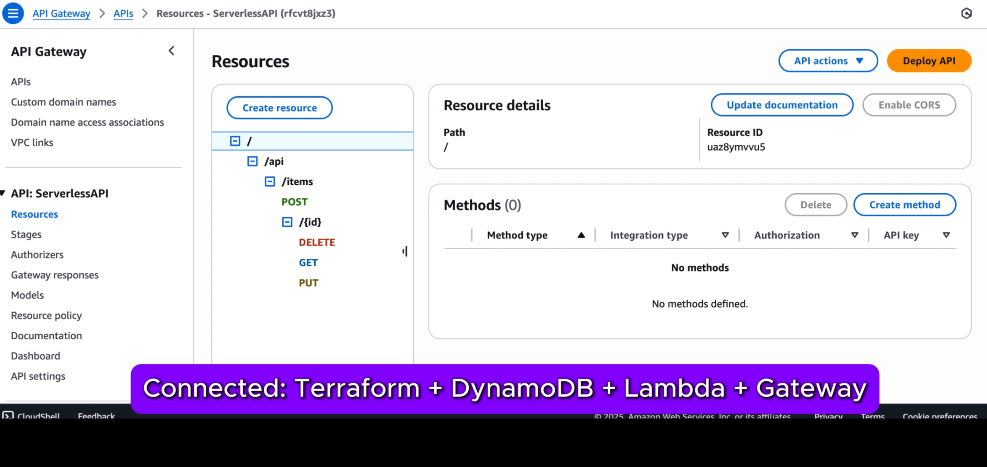Image resolution: width=987 pixels, height=467 pixels.
Task: Sort by Authorization column arrow
Action: click(855, 235)
